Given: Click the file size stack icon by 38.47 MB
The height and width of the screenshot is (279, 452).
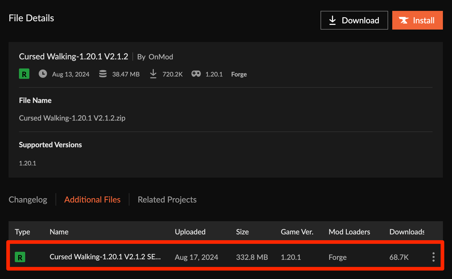Looking at the screenshot, I should (x=103, y=74).
